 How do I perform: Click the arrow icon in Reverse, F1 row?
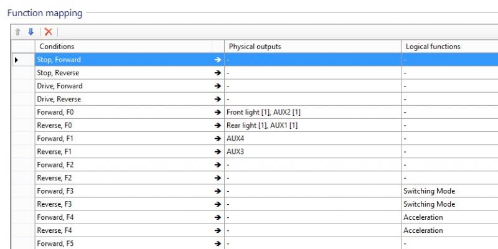click(217, 151)
